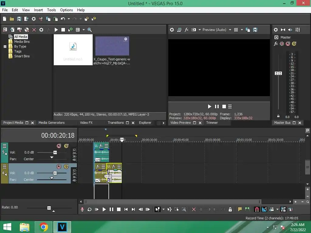Viewport: 311px width, 233px height.
Task: Open the undo history dropdown arrow
Action: tap(69, 19)
